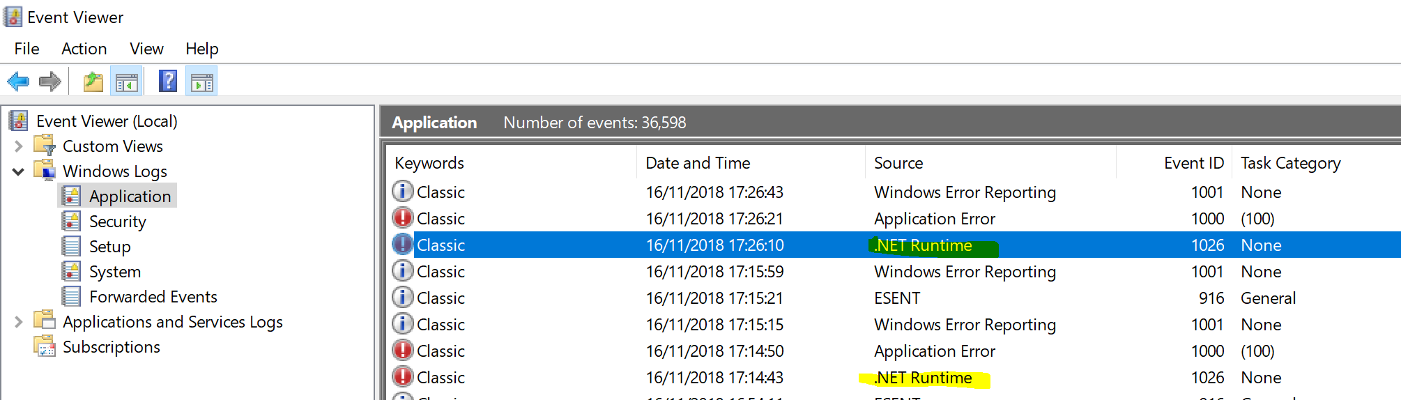Image resolution: width=1401 pixels, height=400 pixels.
Task: Click the Forwarded Events log icon
Action: 71,296
